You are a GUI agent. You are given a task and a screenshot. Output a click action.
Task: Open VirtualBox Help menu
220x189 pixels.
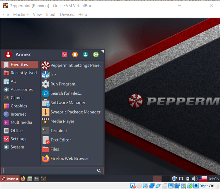pos(83,14)
